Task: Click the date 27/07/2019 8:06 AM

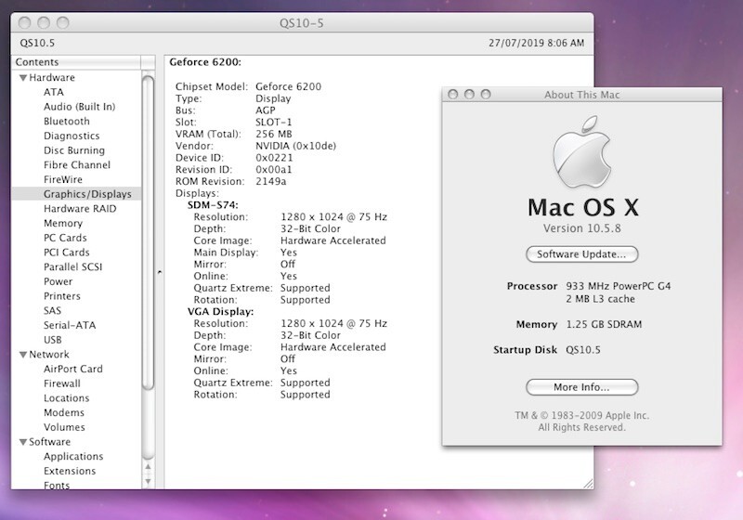Action: (x=537, y=43)
